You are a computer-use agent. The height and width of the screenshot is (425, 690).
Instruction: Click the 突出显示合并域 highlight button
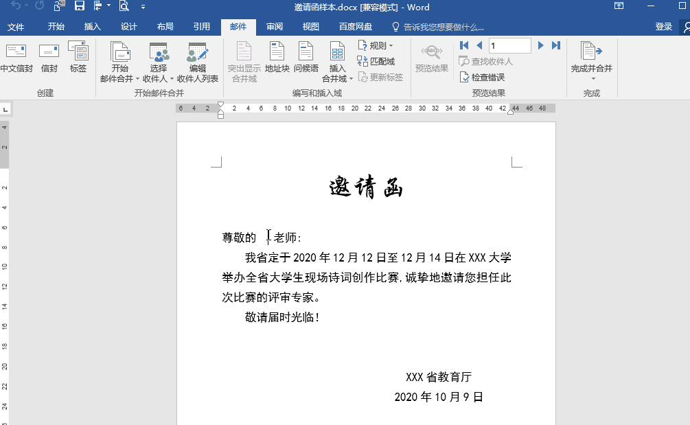coord(244,62)
